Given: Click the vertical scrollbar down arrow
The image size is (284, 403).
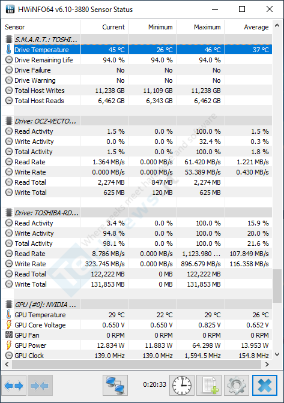Looking at the screenshot, I should click(277, 354).
